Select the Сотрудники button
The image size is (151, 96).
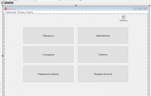(x=48, y=54)
